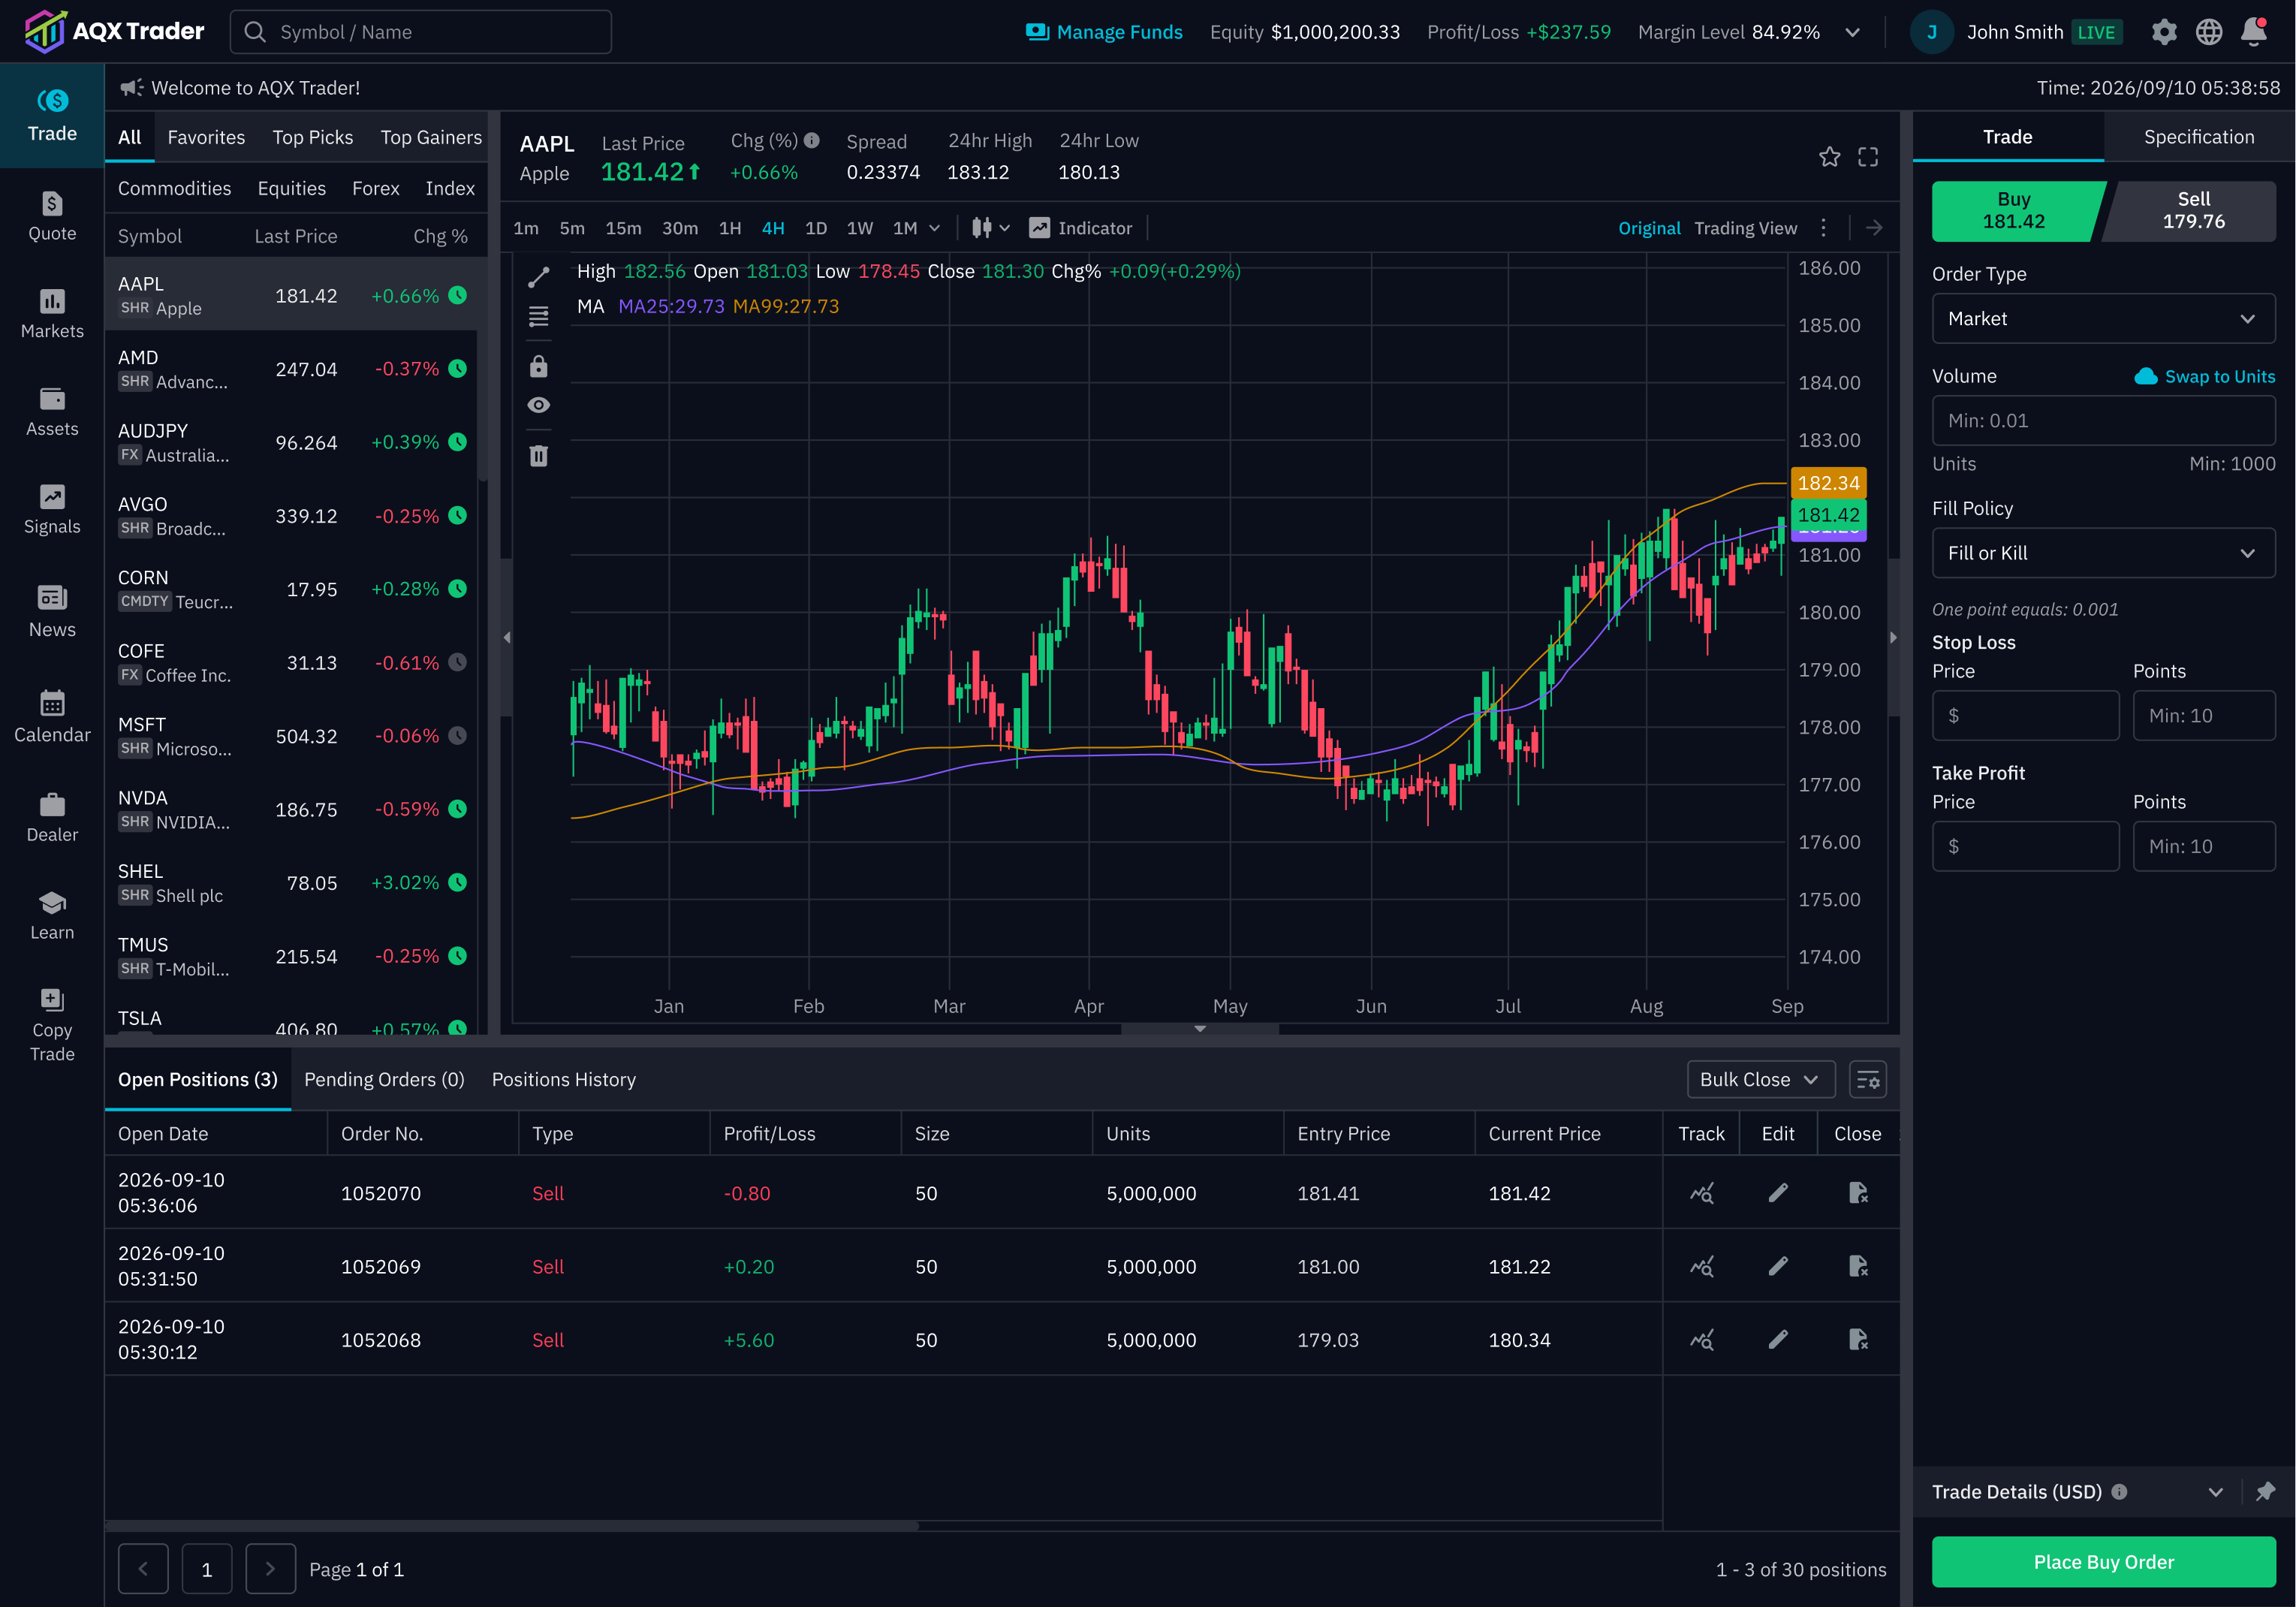This screenshot has height=1607, width=2296.
Task: Select the chart line drawing tool
Action: [x=538, y=277]
